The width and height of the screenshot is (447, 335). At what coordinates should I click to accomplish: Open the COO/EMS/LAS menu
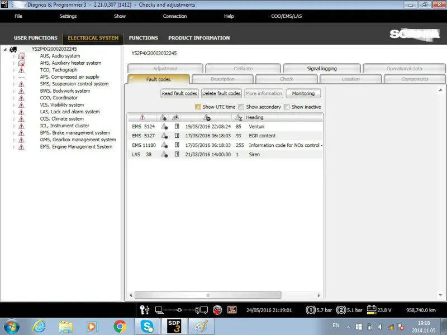287,16
